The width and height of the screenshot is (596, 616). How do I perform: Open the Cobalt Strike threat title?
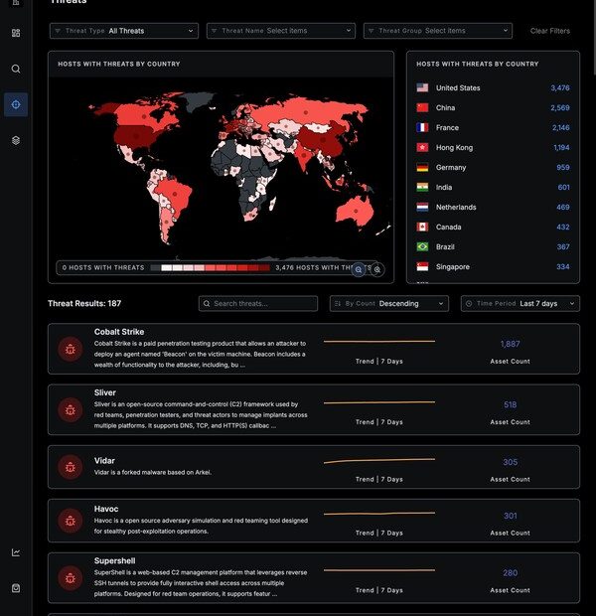click(x=119, y=332)
